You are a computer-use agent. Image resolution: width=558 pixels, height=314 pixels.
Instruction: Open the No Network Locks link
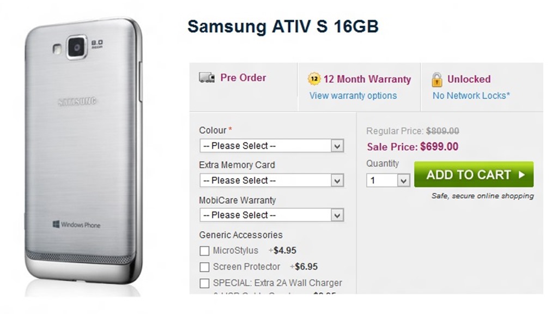pyautogui.click(x=471, y=96)
